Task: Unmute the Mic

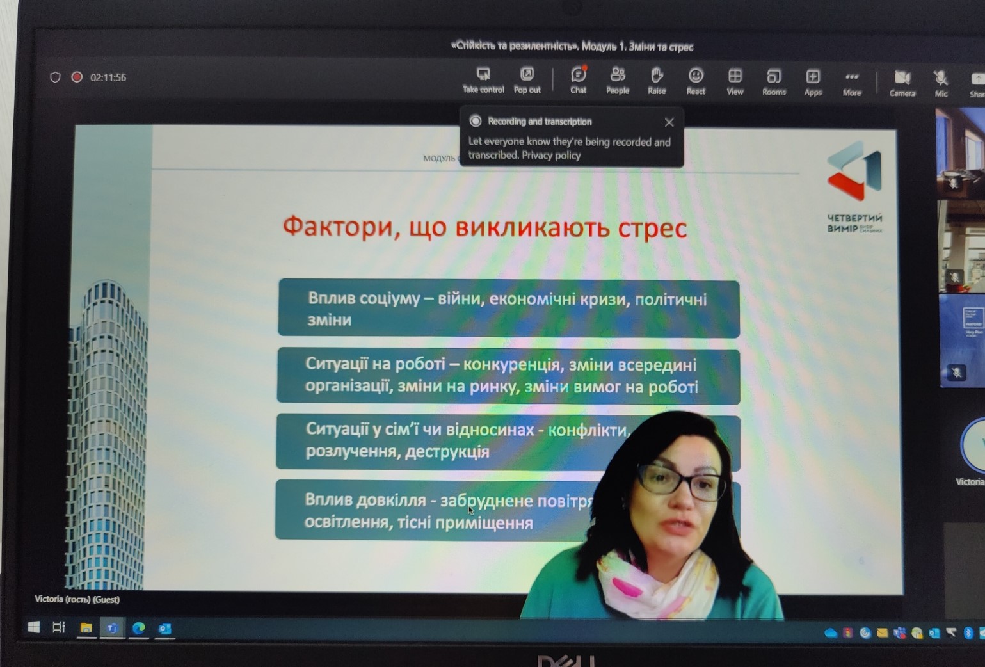Action: [941, 83]
